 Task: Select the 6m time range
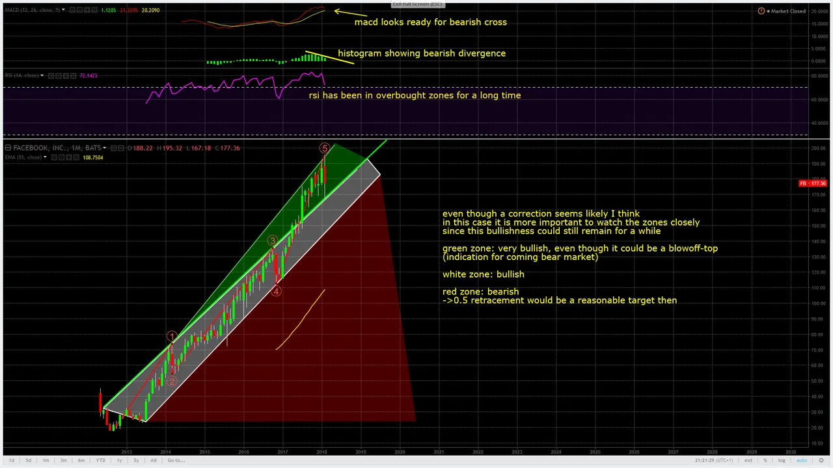pyautogui.click(x=81, y=460)
